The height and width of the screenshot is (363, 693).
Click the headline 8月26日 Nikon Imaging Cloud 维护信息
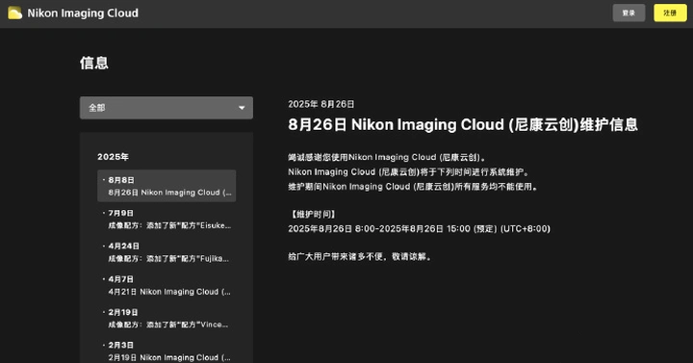pyautogui.click(x=463, y=124)
